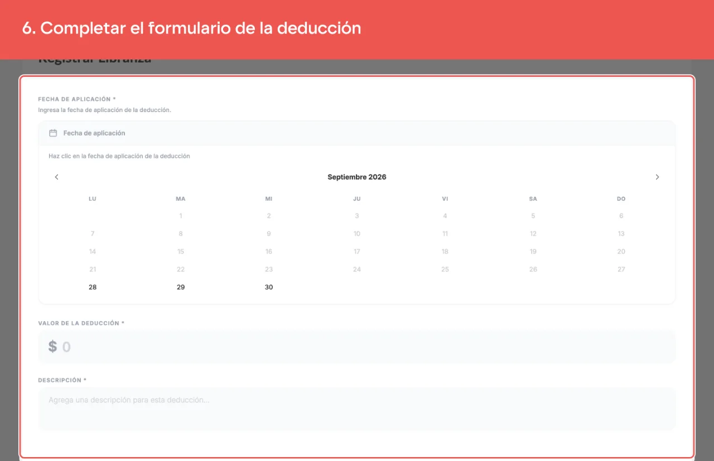
Task: Click disabled day 23 in calendar
Action: coord(269,269)
